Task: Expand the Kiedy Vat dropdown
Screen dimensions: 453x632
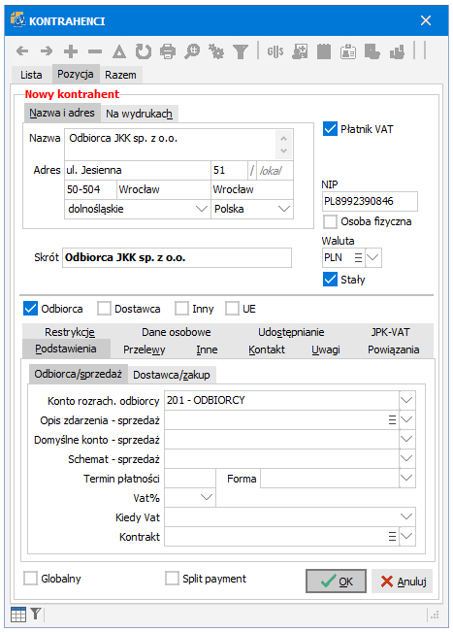Action: 406,516
